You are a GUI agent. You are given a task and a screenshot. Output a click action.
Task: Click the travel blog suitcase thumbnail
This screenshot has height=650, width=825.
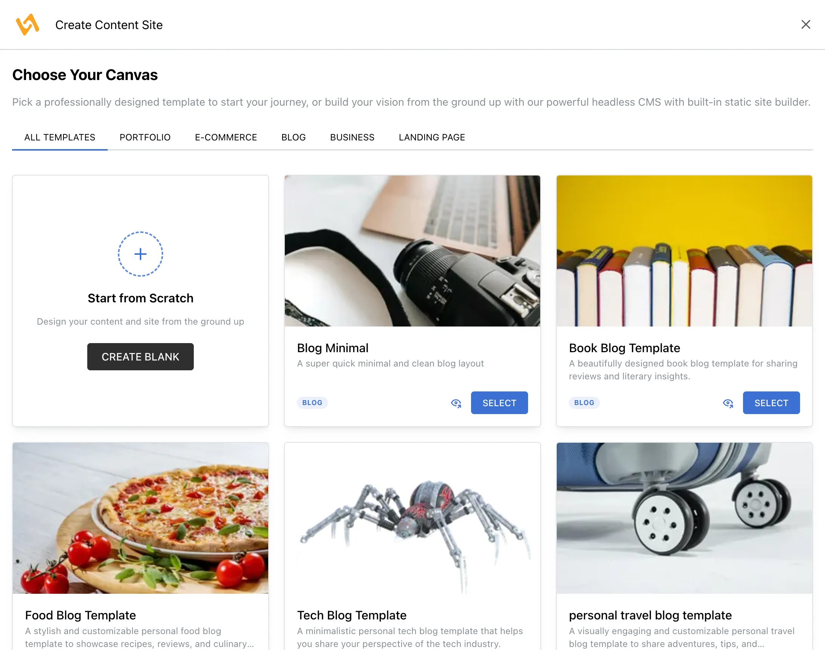pos(684,518)
